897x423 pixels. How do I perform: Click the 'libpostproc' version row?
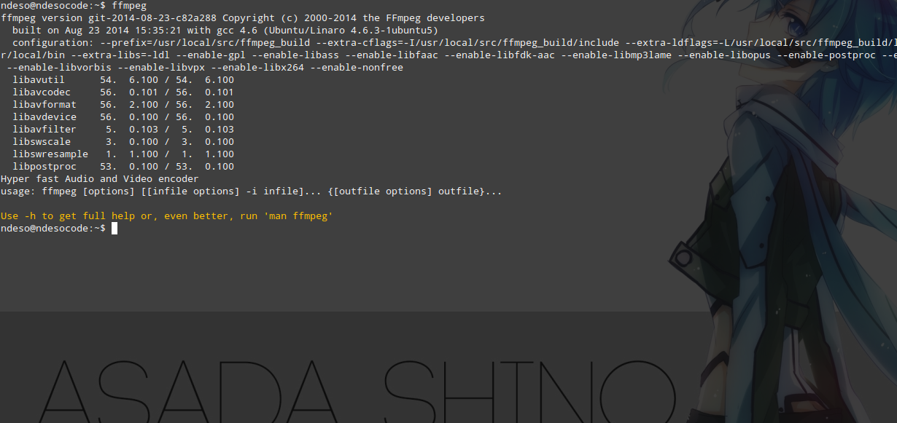(x=123, y=167)
